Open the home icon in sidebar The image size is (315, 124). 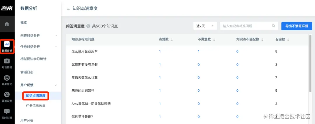tap(7, 24)
